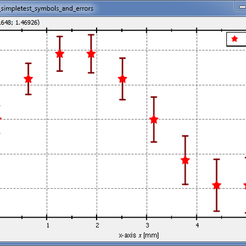246x246 pixels.
Task: Click the red star symbol in the legend
Action: tap(234, 39)
